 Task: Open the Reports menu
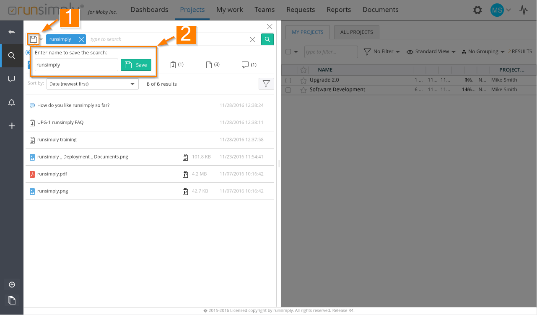tap(339, 10)
